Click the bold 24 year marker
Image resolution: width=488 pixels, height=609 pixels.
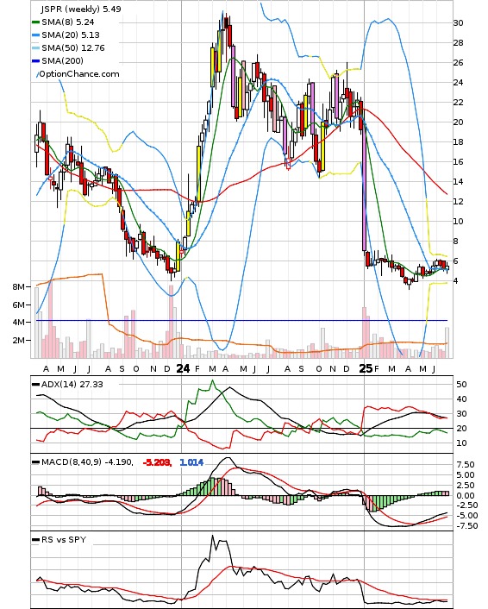click(183, 368)
